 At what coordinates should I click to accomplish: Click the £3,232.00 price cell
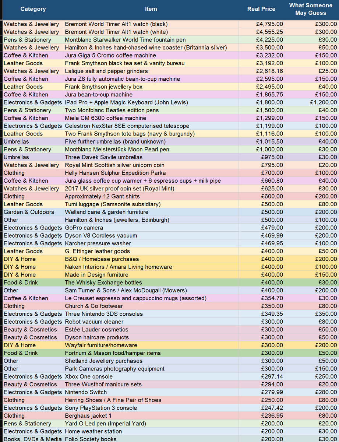point(261,55)
